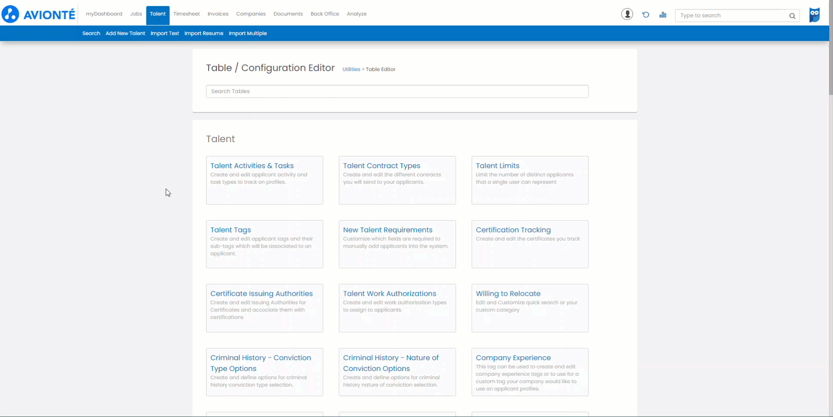833x417 pixels.
Task: Open the user profile icon
Action: (627, 14)
